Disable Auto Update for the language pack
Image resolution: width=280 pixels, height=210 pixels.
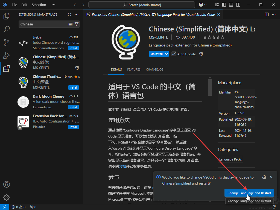click(x=174, y=54)
